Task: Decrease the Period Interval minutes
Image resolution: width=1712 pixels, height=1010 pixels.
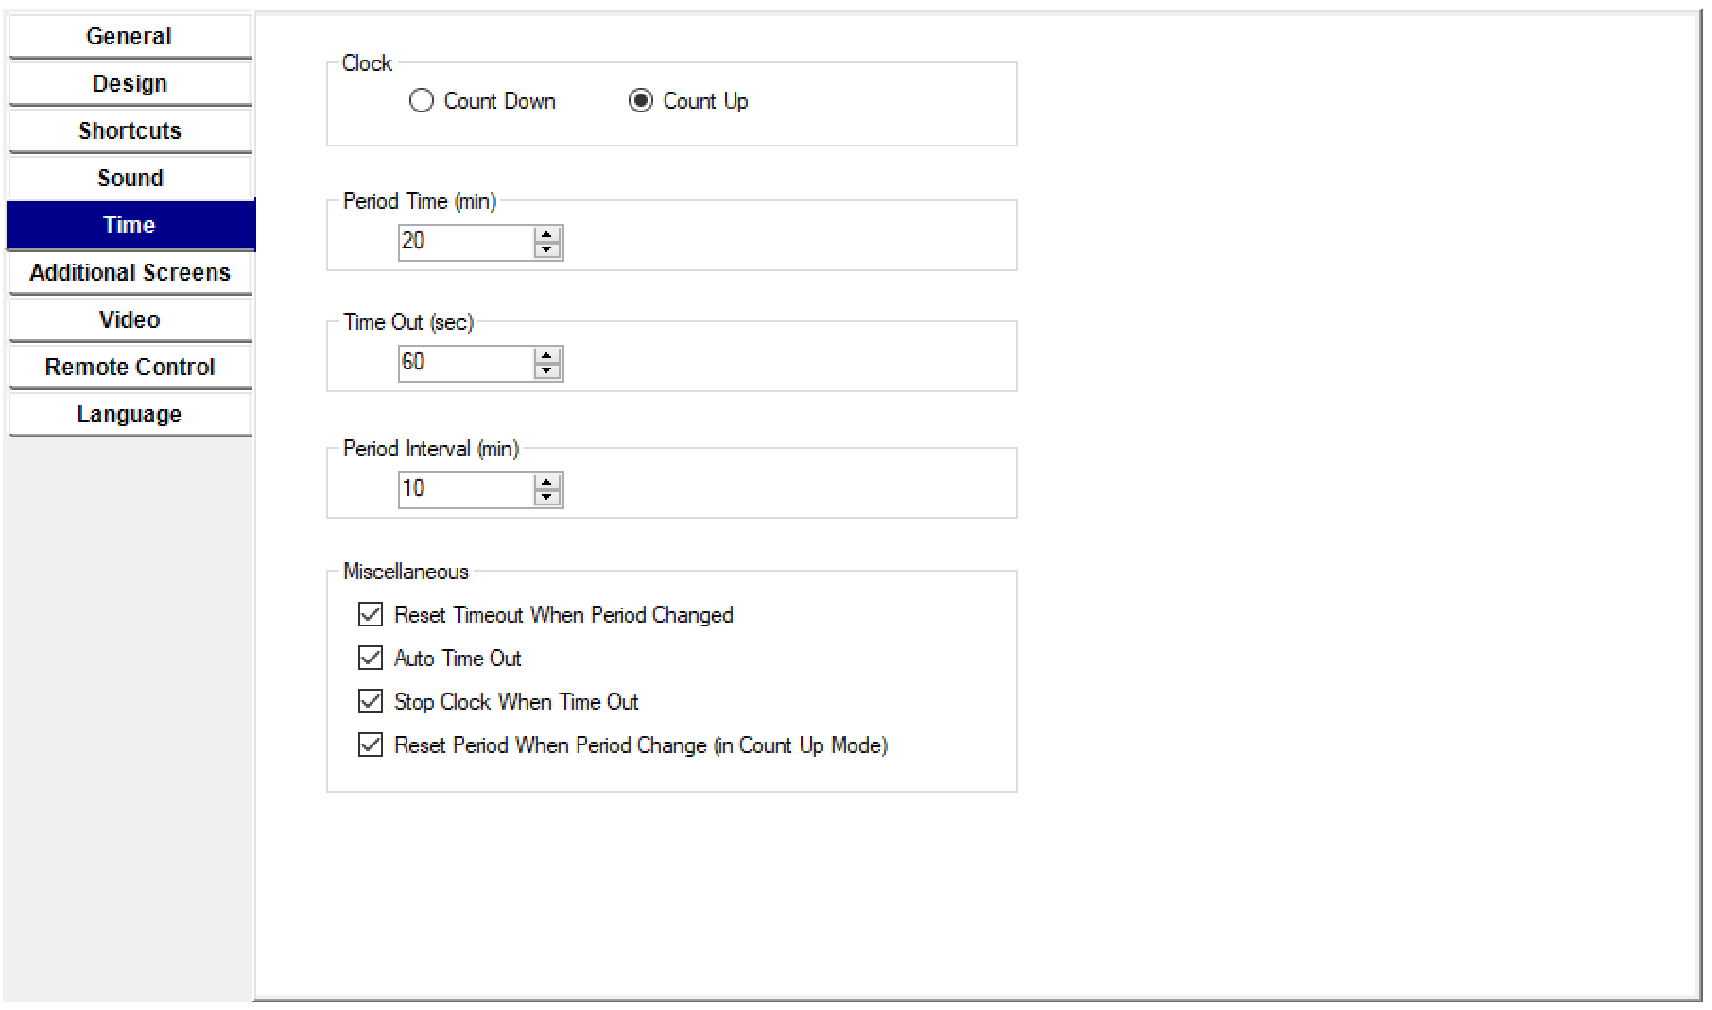Action: tap(547, 498)
